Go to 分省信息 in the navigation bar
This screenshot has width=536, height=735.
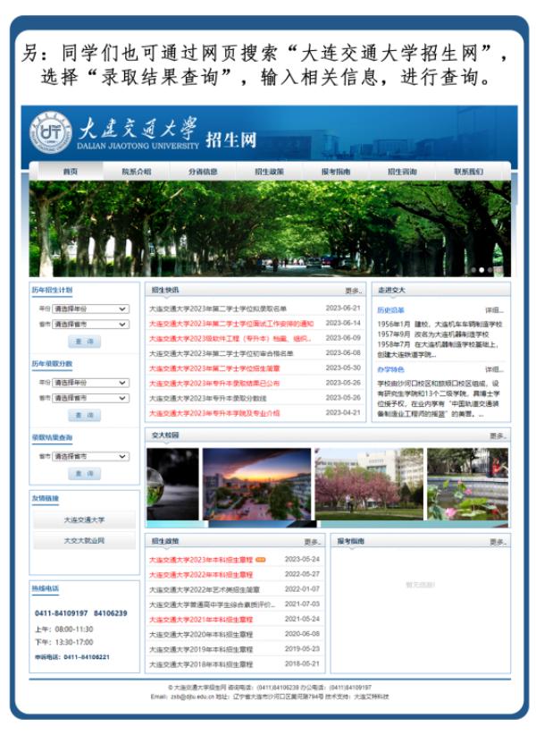(203, 172)
